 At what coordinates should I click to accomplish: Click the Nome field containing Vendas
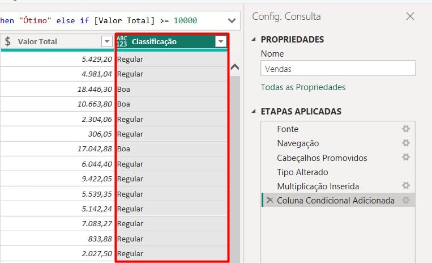(x=338, y=69)
